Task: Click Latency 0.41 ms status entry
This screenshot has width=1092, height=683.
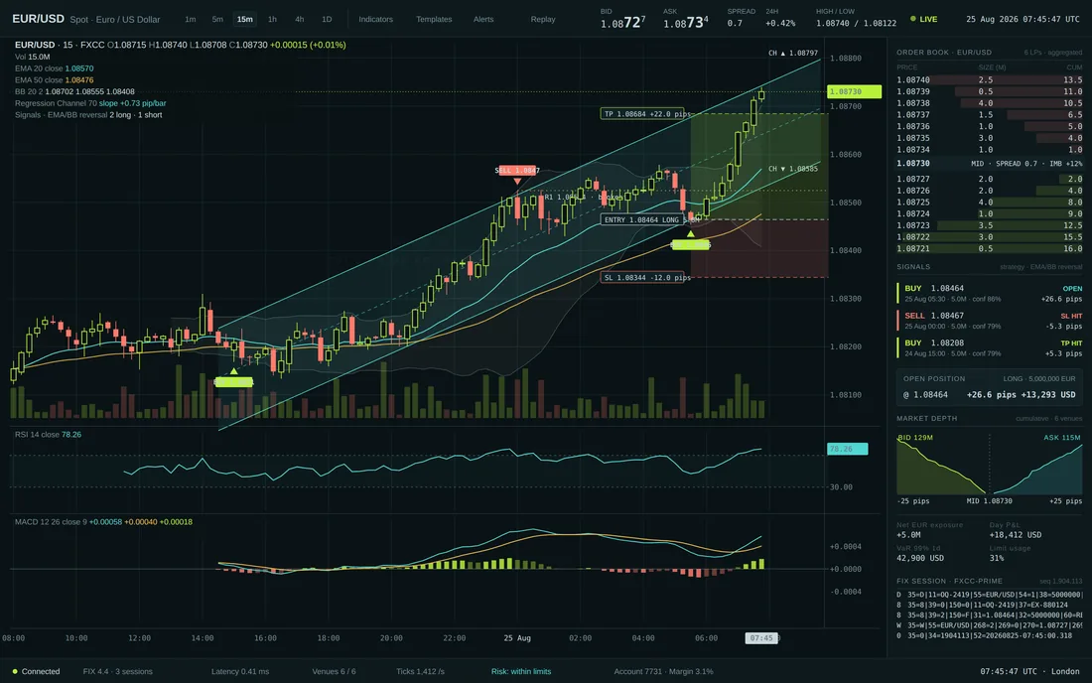Action: coord(240,672)
